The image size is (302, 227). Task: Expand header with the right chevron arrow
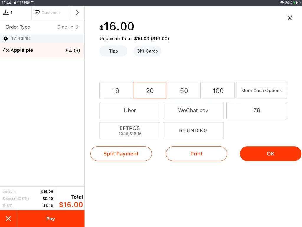coord(77,13)
